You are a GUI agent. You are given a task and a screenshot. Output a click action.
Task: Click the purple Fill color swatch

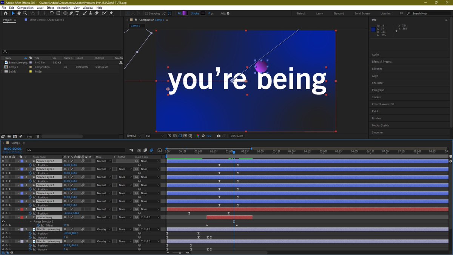pyautogui.click(x=185, y=14)
